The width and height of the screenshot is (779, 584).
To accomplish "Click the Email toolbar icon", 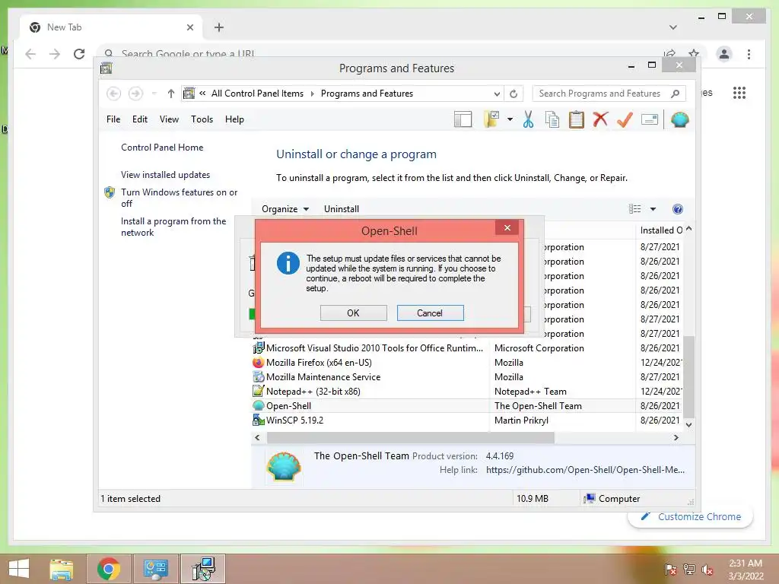I will click(650, 119).
